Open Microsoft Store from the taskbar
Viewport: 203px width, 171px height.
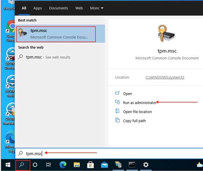[x=90, y=165]
